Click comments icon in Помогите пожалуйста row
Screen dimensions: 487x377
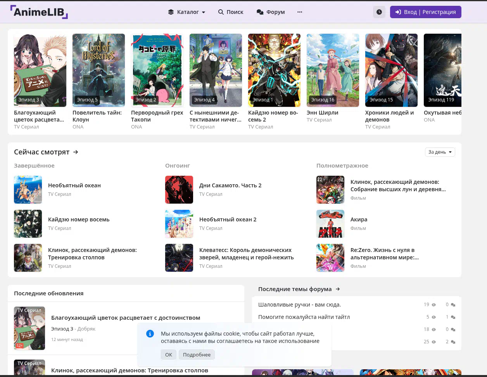click(453, 317)
